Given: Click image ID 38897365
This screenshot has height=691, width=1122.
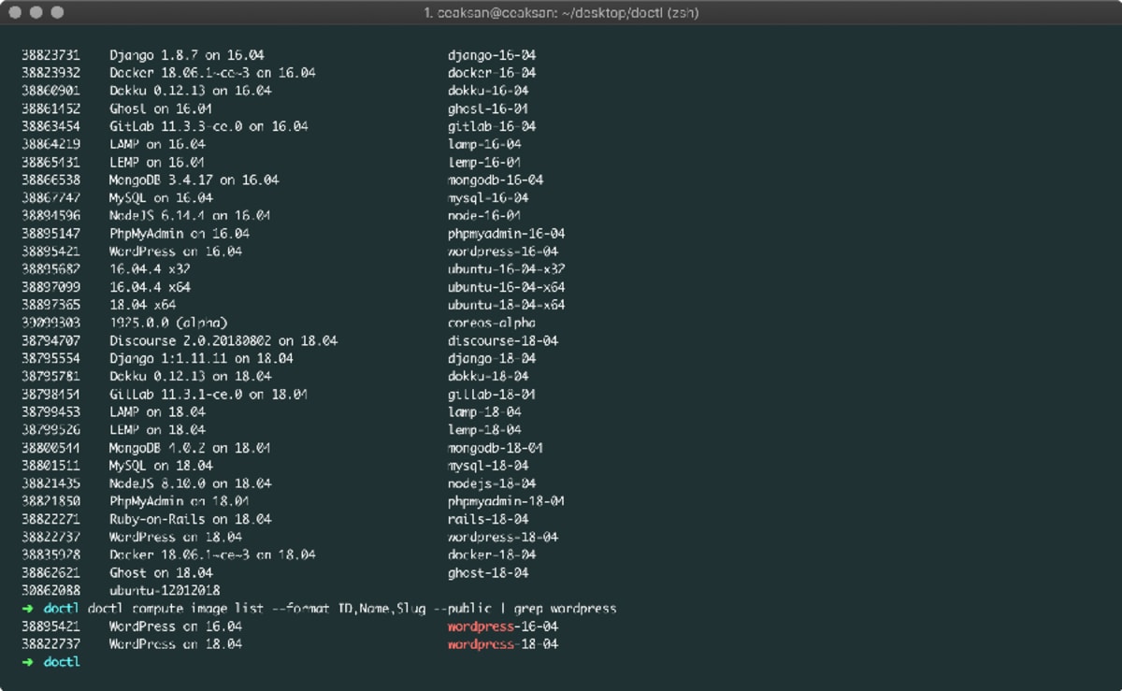Looking at the screenshot, I should 50,305.
